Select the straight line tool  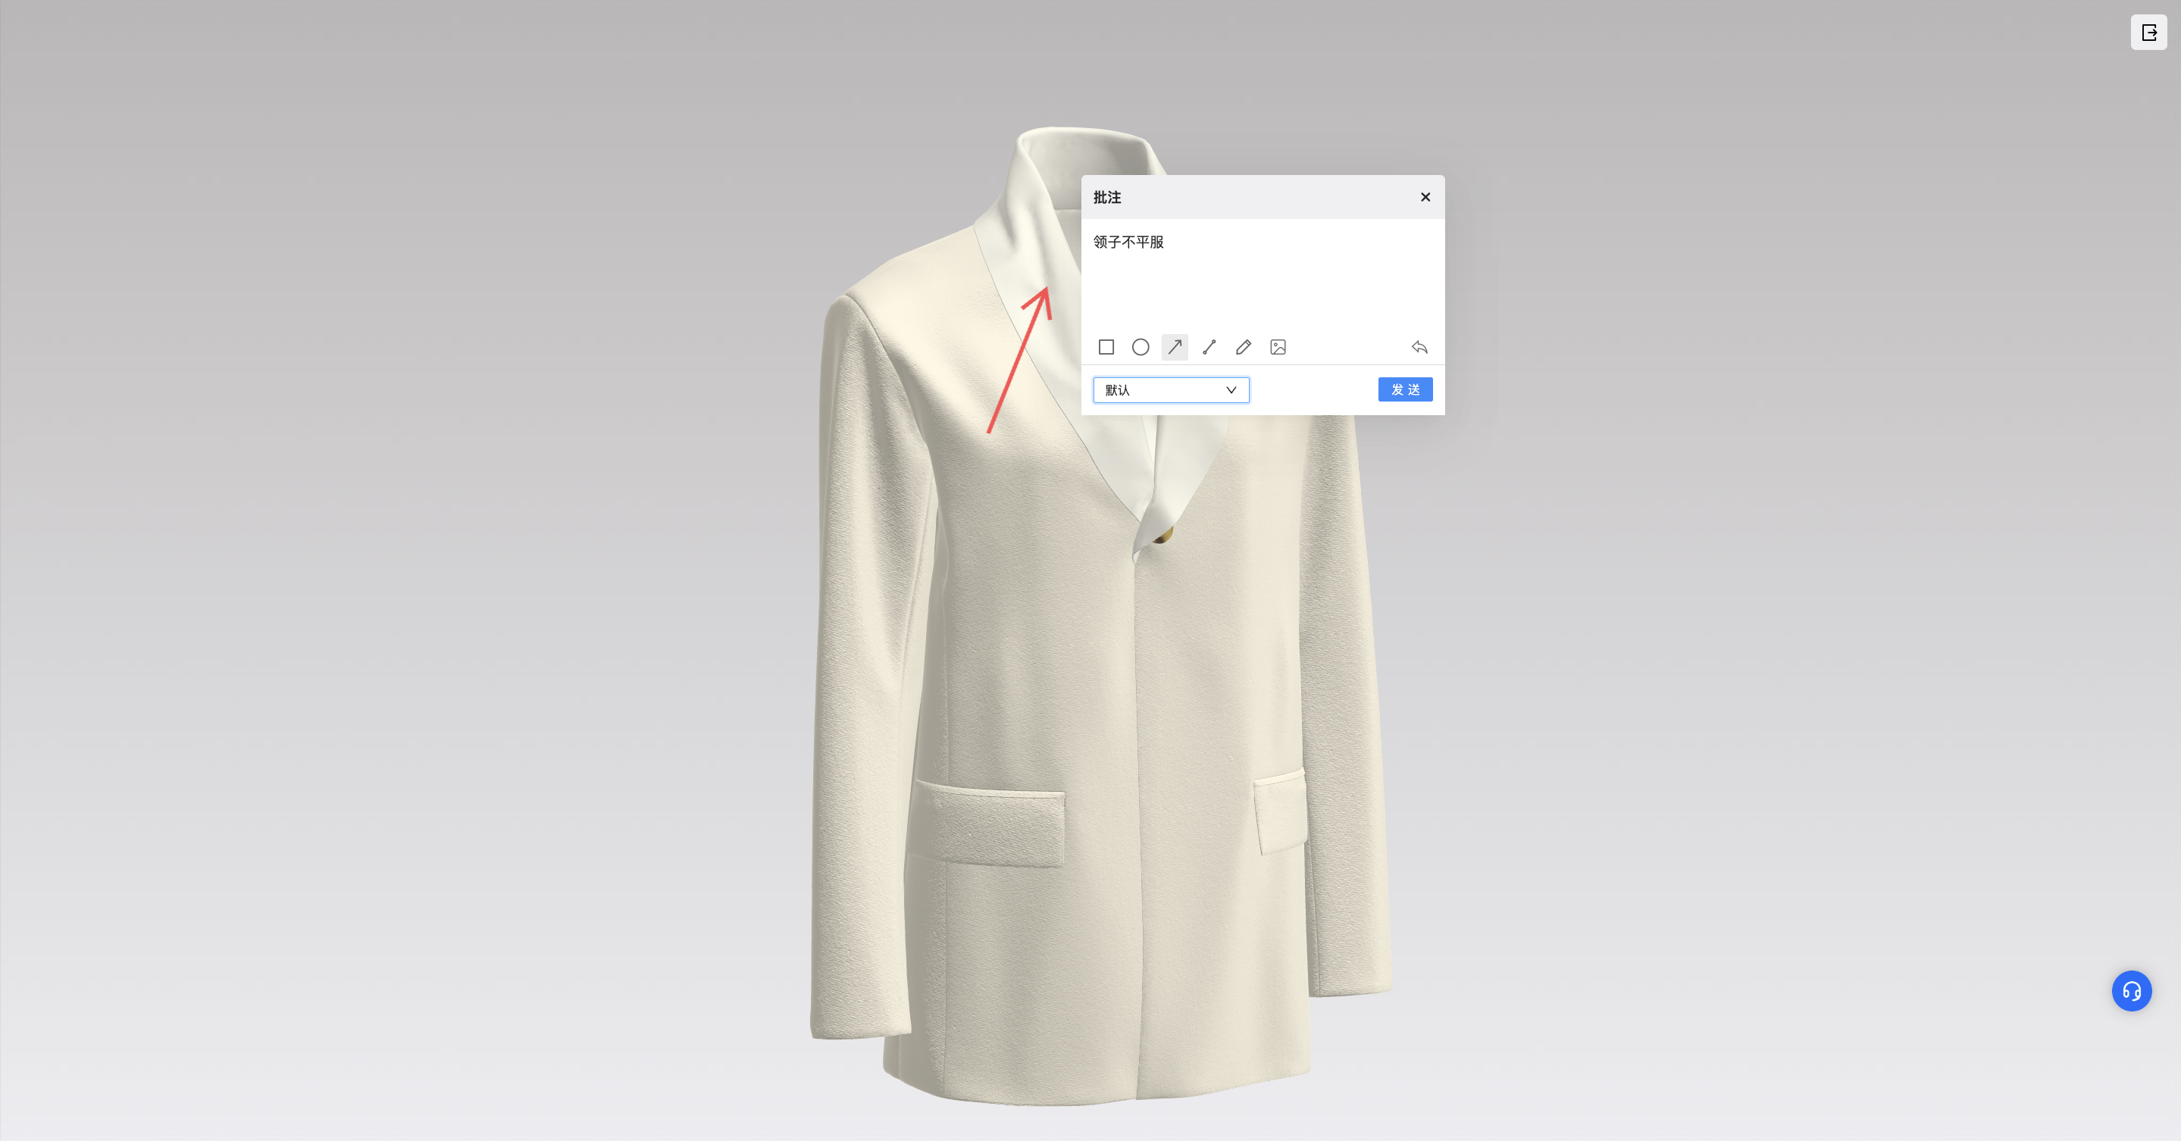[x=1209, y=347]
